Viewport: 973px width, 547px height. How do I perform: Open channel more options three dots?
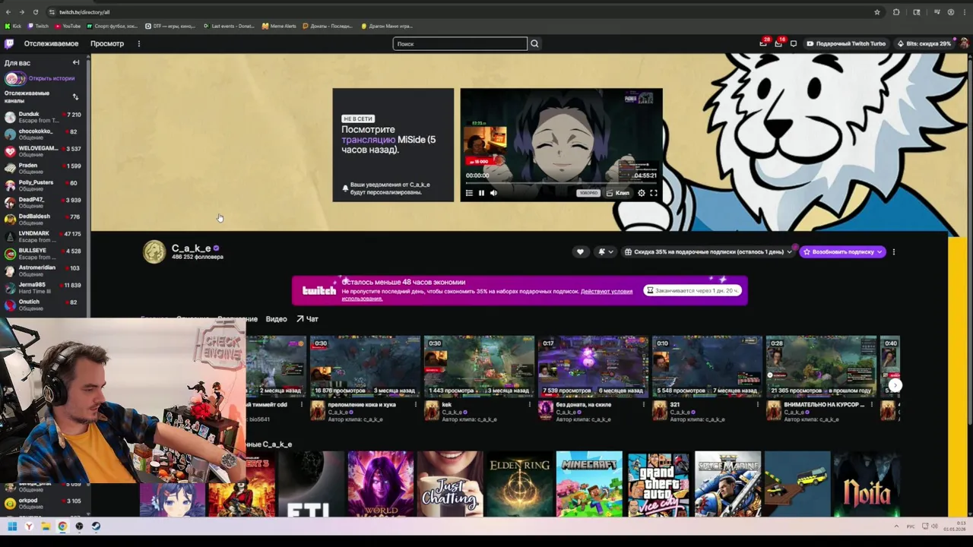pos(894,251)
